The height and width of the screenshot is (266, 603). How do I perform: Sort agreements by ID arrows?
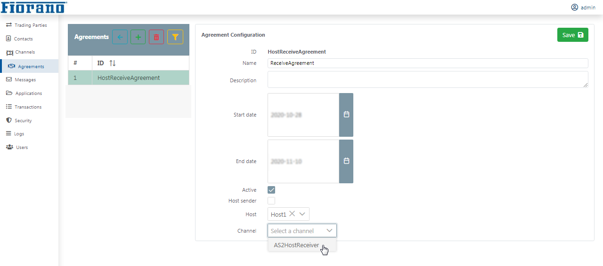point(112,63)
